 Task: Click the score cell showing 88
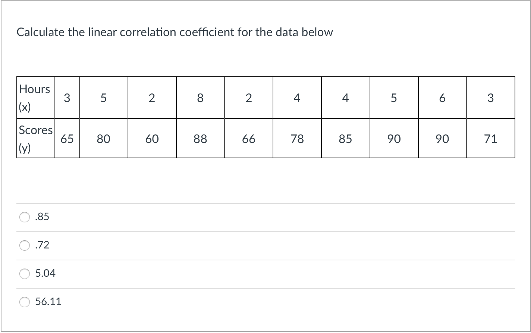pyautogui.click(x=200, y=139)
